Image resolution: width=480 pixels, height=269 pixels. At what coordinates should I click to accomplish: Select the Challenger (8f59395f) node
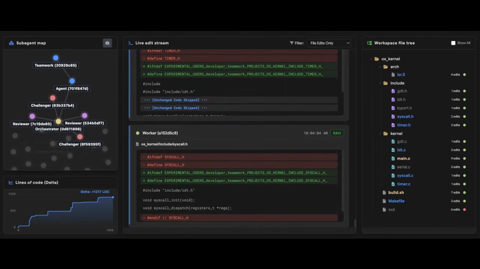80,137
